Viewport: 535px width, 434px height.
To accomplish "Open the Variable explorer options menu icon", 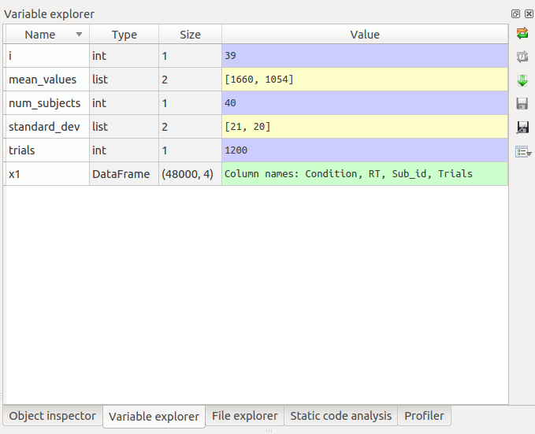I will click(523, 151).
